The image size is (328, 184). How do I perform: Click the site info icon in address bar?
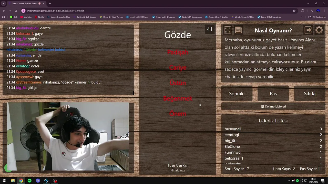click(x=23, y=11)
